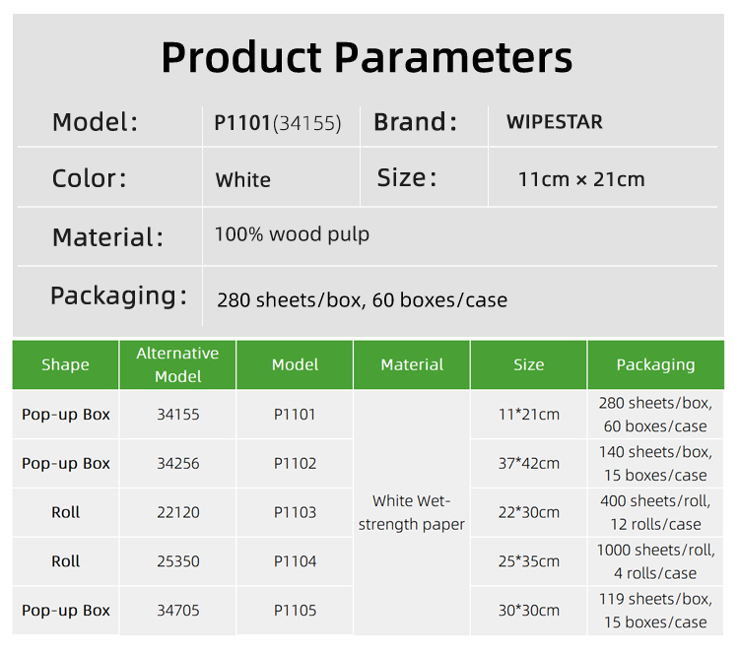Click the green "Material" column header

click(x=412, y=364)
